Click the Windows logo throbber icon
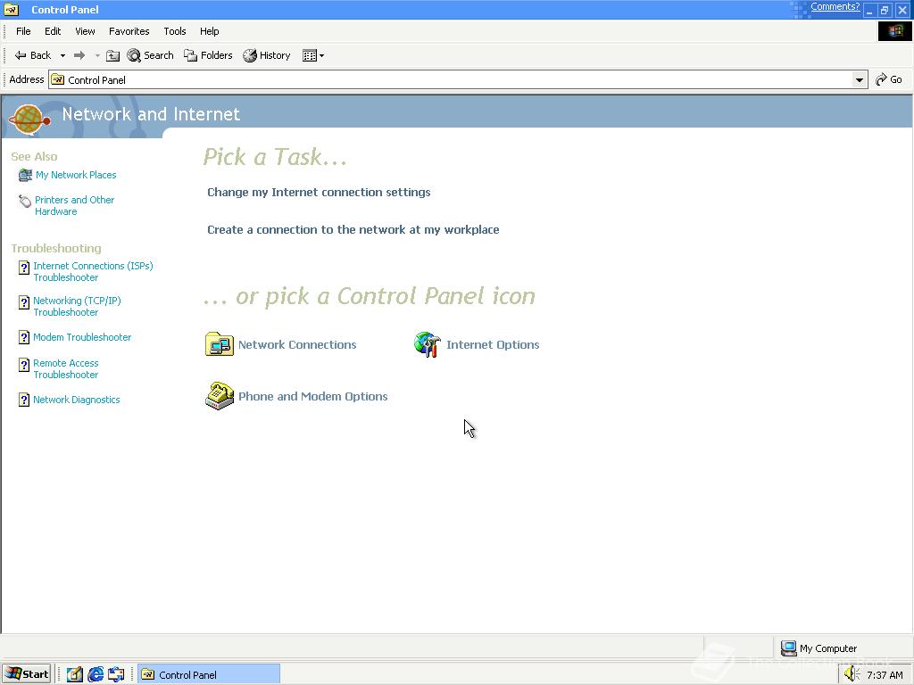This screenshot has height=685, width=914. (x=894, y=31)
